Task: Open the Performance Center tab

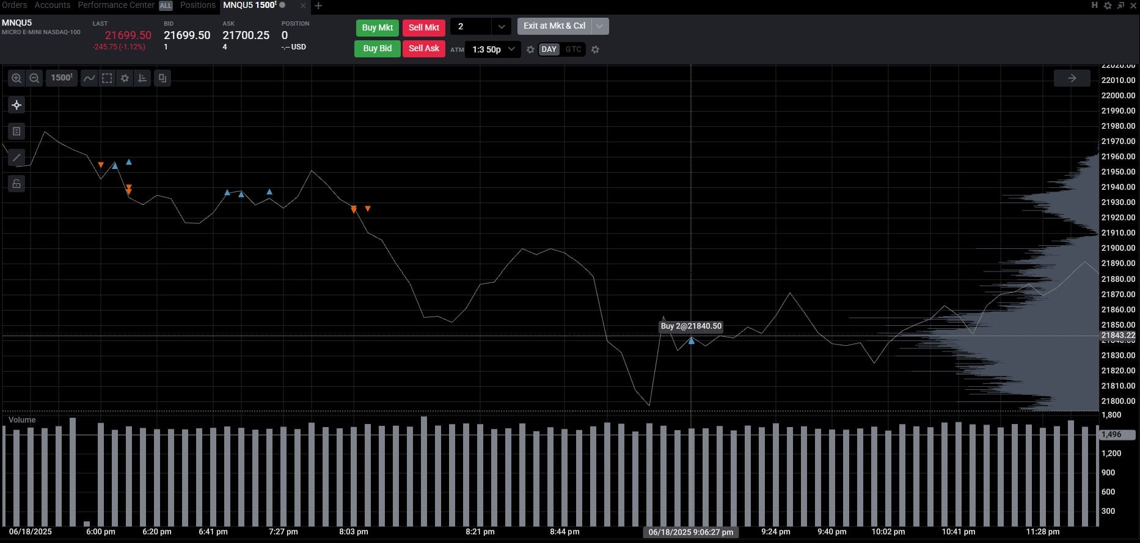Action: tap(116, 5)
